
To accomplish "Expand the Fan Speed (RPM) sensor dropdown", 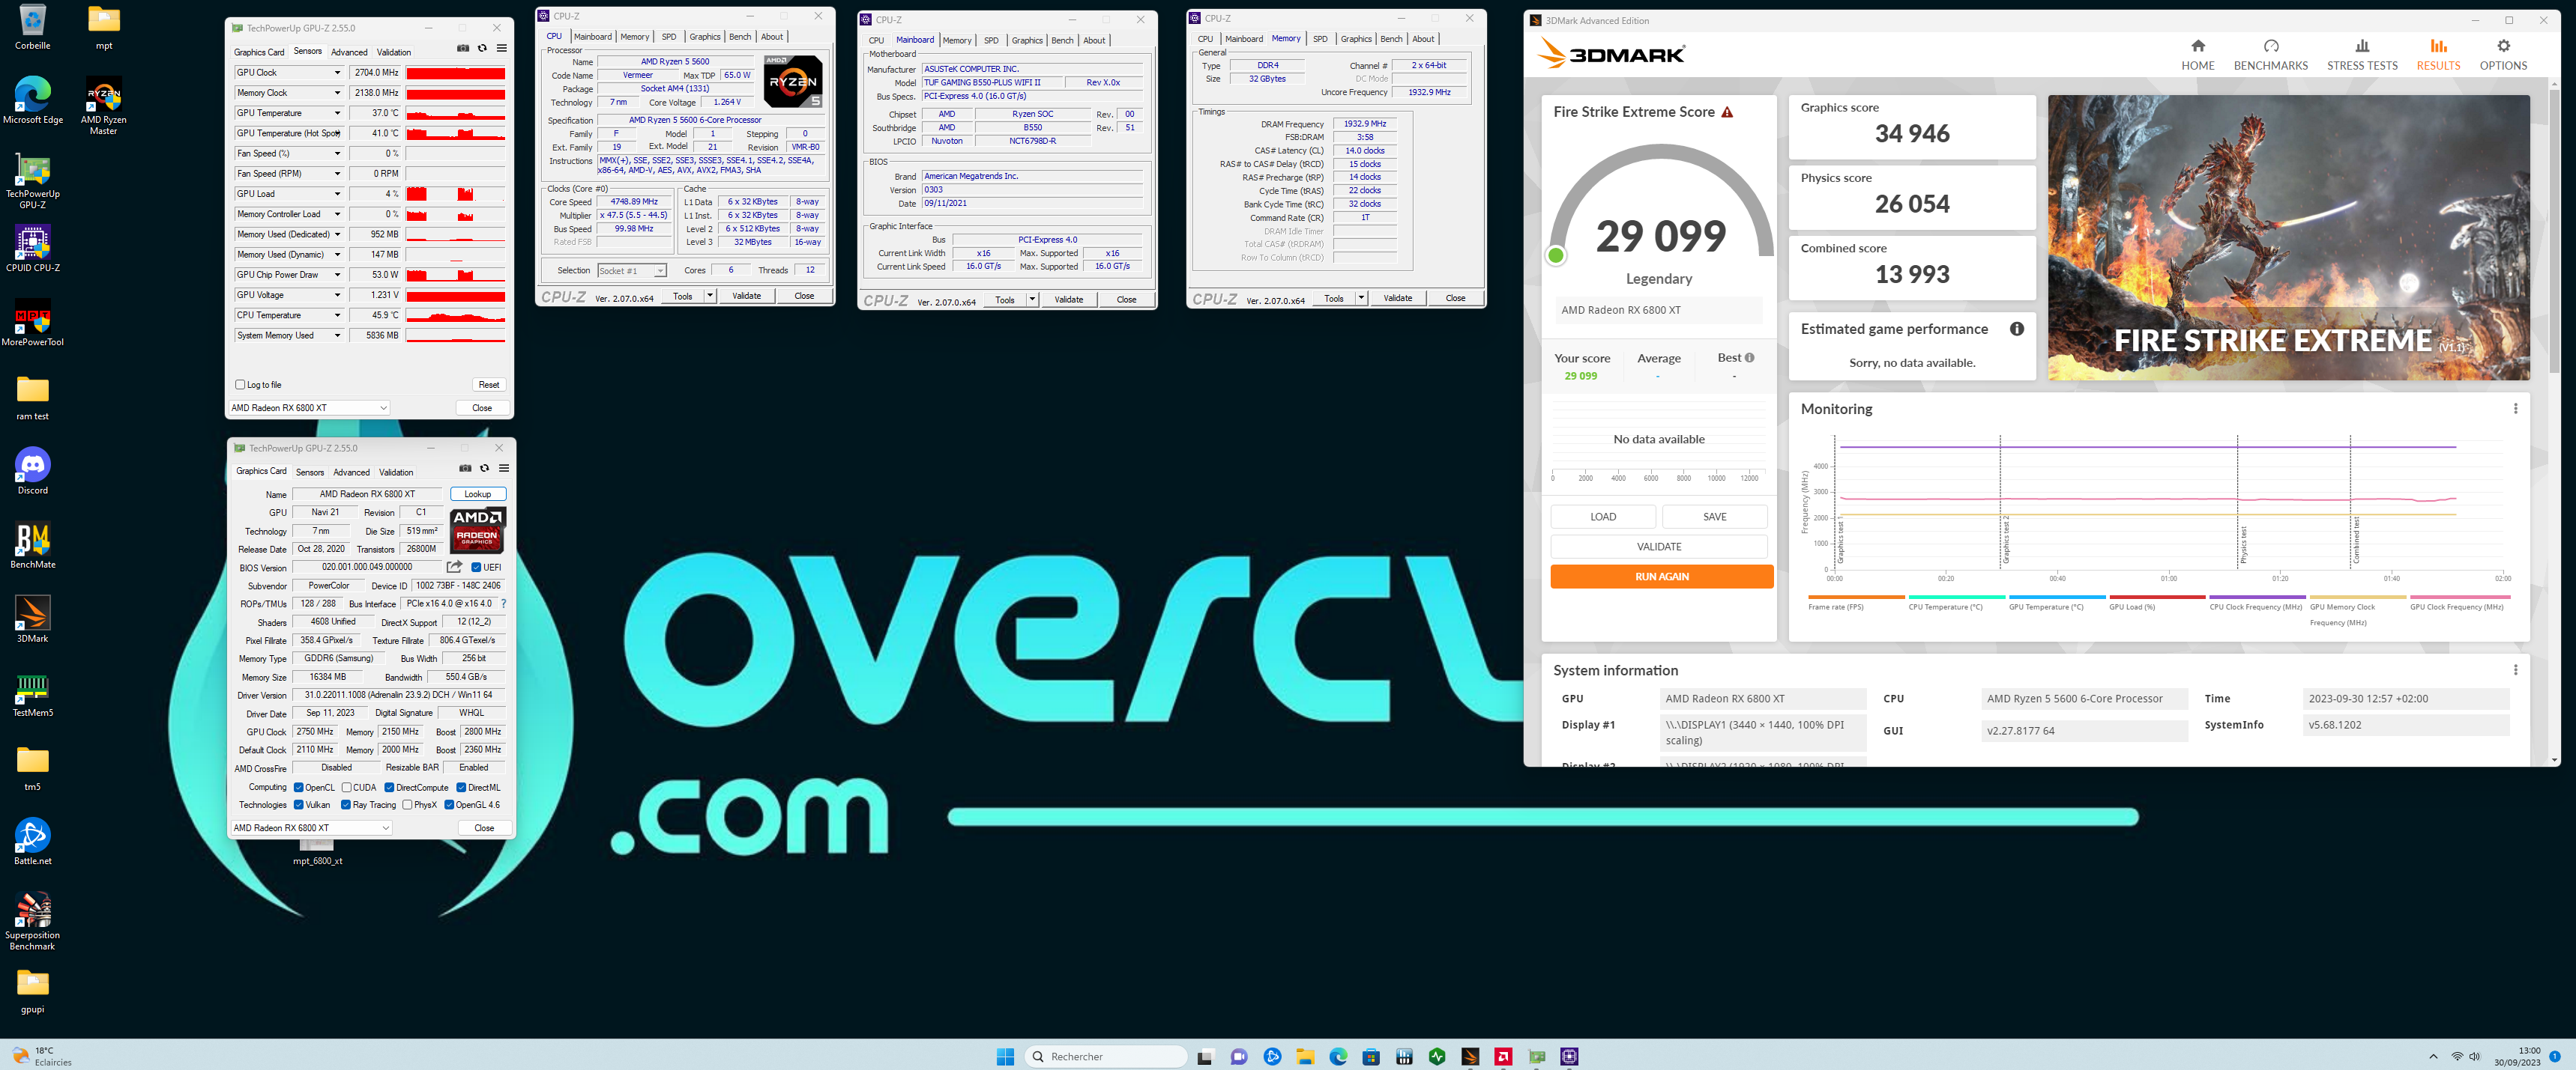I will pyautogui.click(x=337, y=174).
